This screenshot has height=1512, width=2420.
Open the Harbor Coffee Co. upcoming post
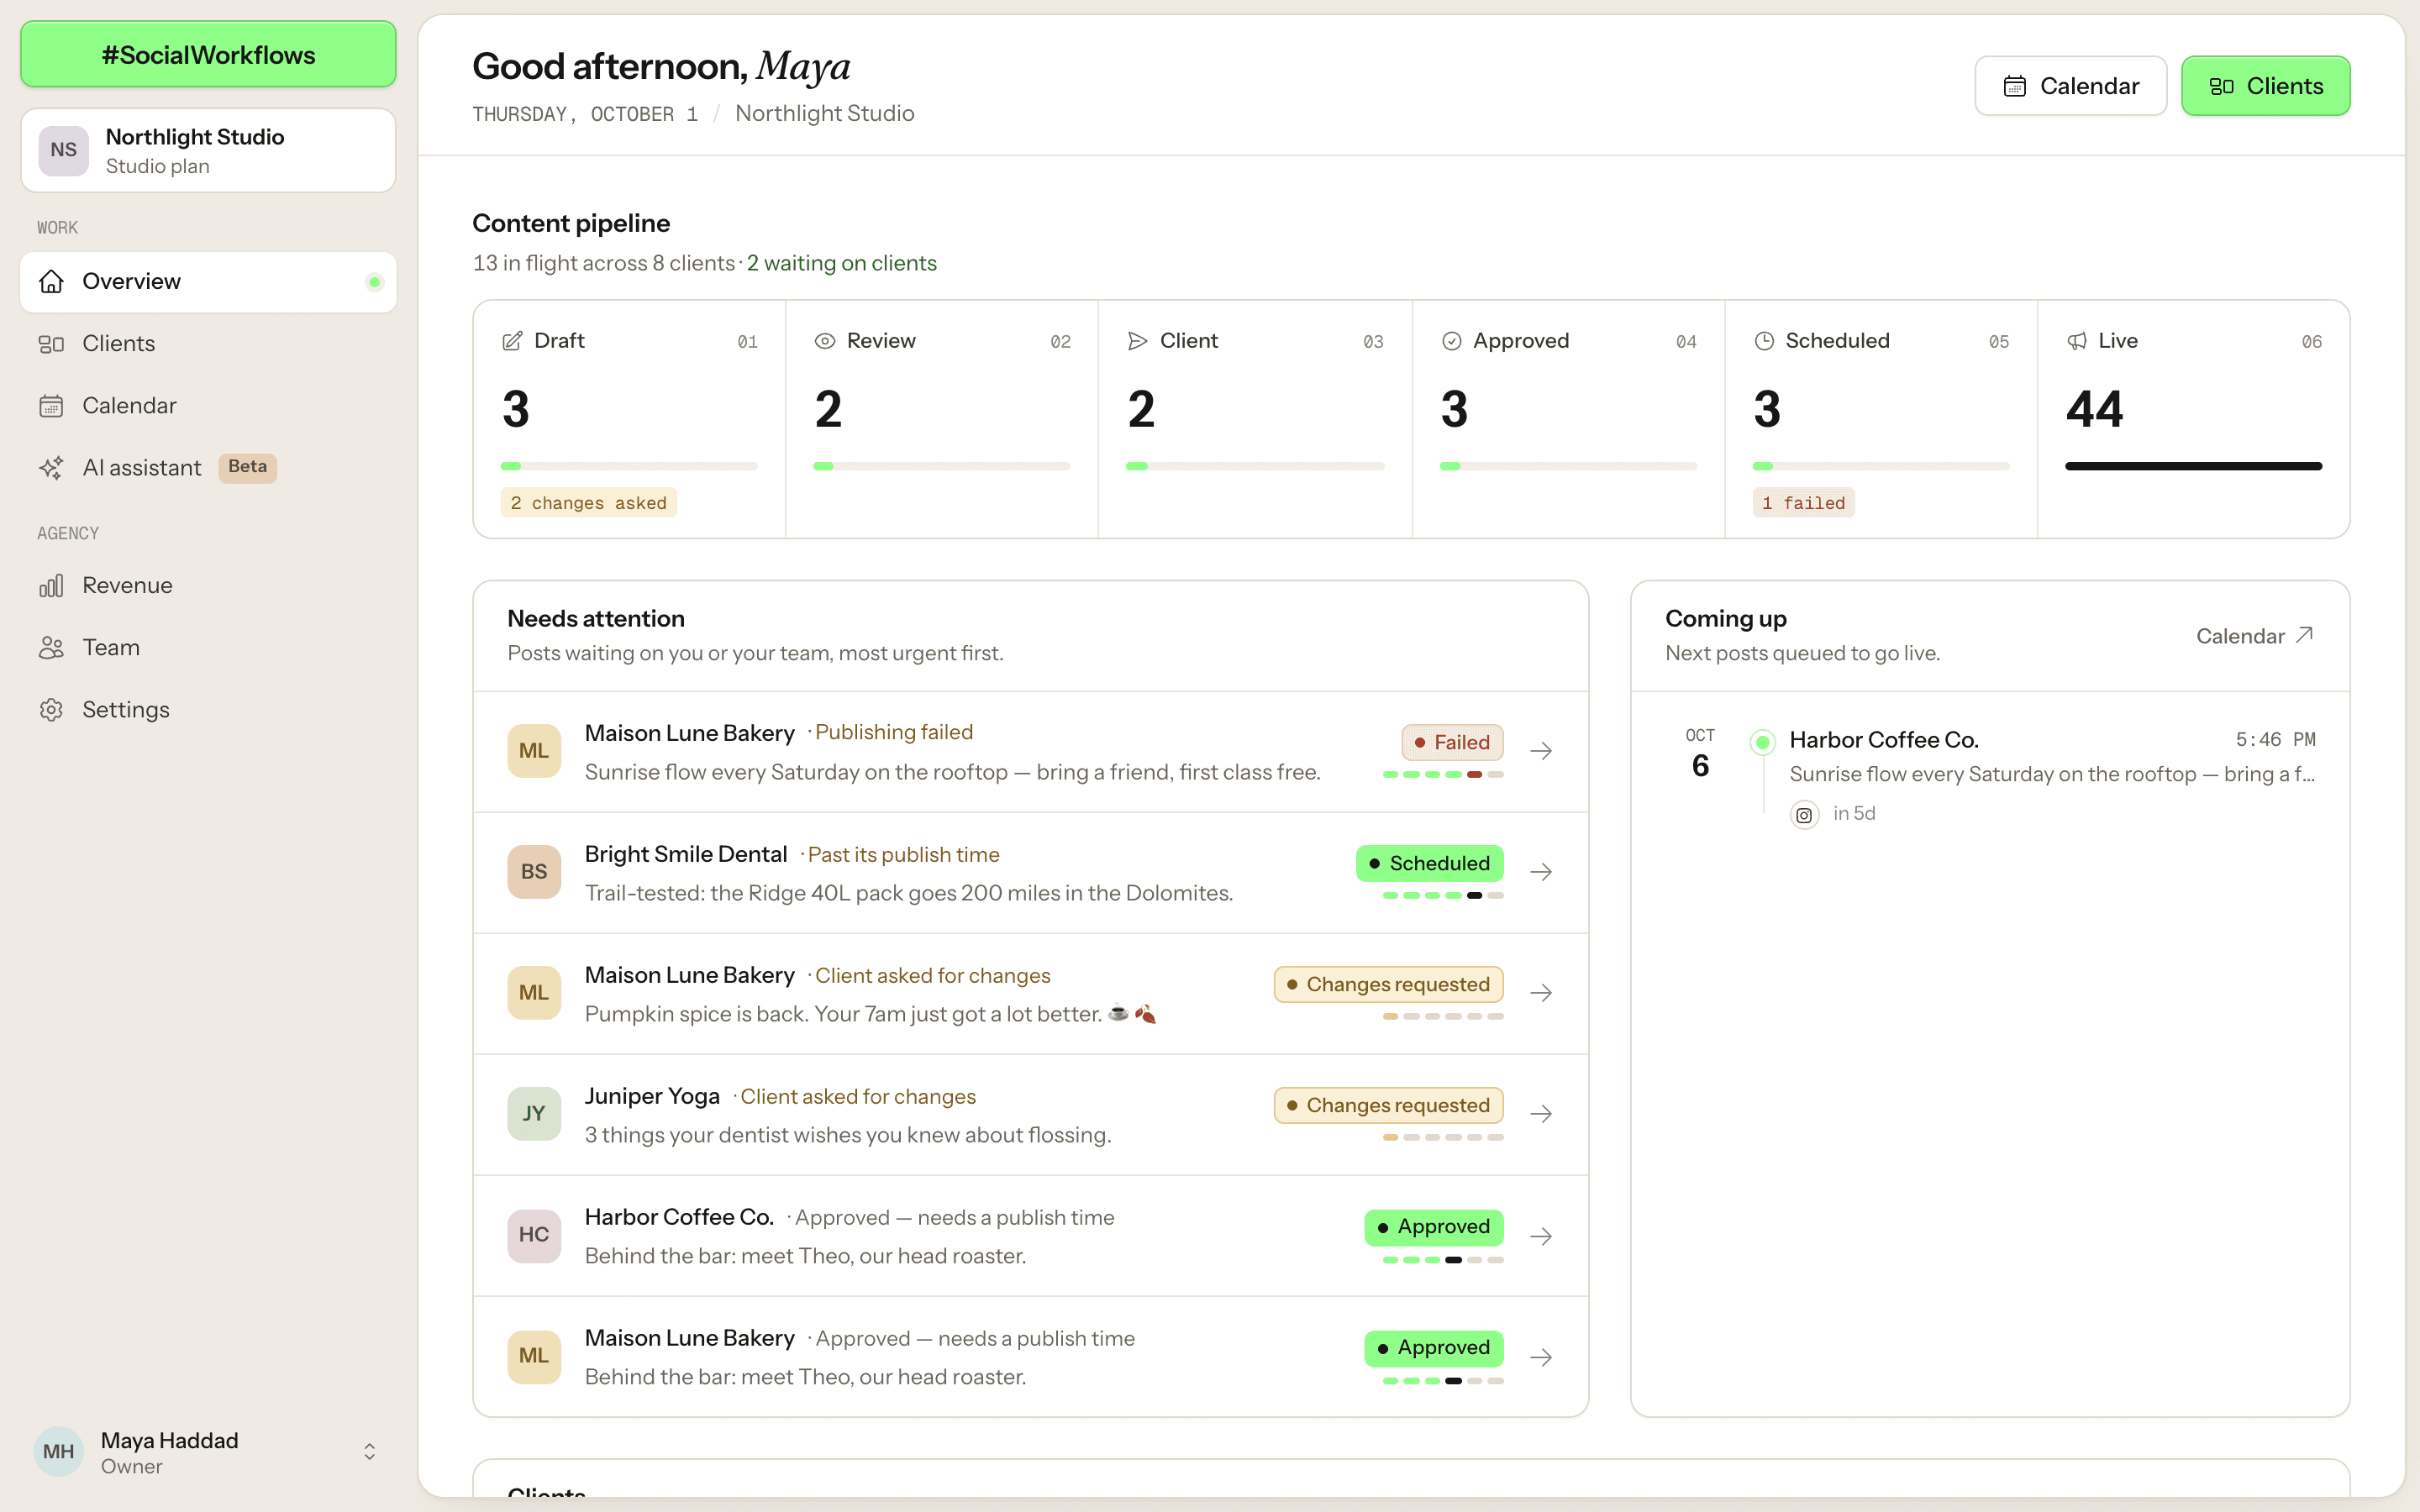1990,776
